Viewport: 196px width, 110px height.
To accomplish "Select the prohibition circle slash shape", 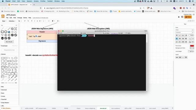I will click(16, 35).
